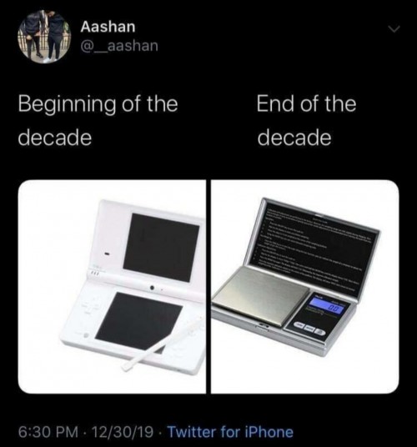This screenshot has width=417, height=447.
Task: Click the 6:30 PM timestamp
Action: 48,432
